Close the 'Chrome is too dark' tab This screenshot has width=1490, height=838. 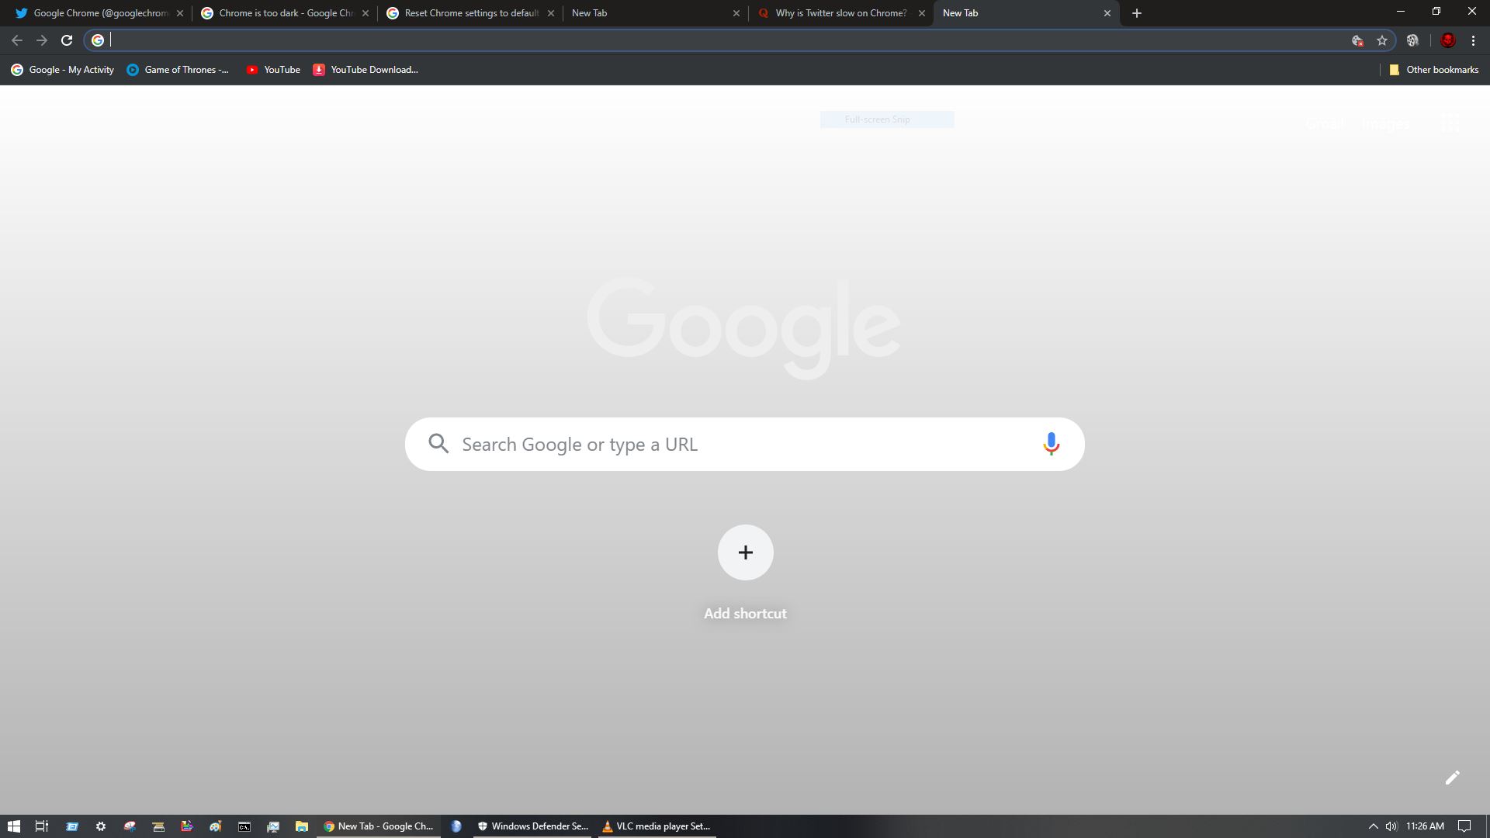point(366,13)
